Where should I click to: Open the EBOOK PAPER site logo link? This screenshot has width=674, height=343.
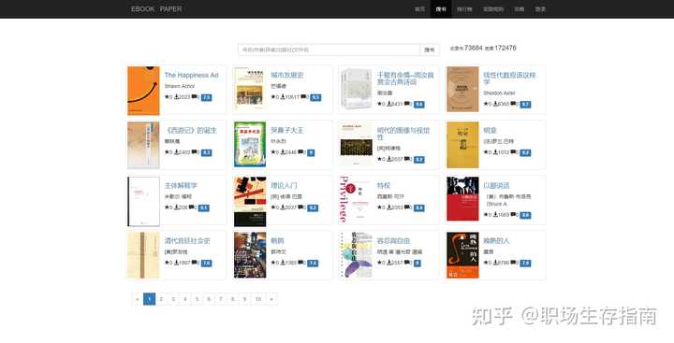coord(156,9)
